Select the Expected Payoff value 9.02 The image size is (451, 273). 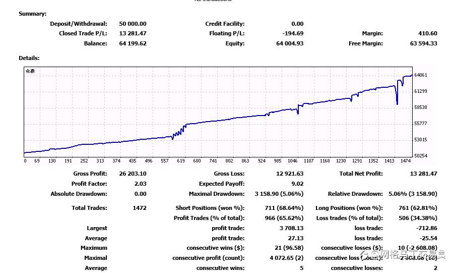[x=297, y=184]
